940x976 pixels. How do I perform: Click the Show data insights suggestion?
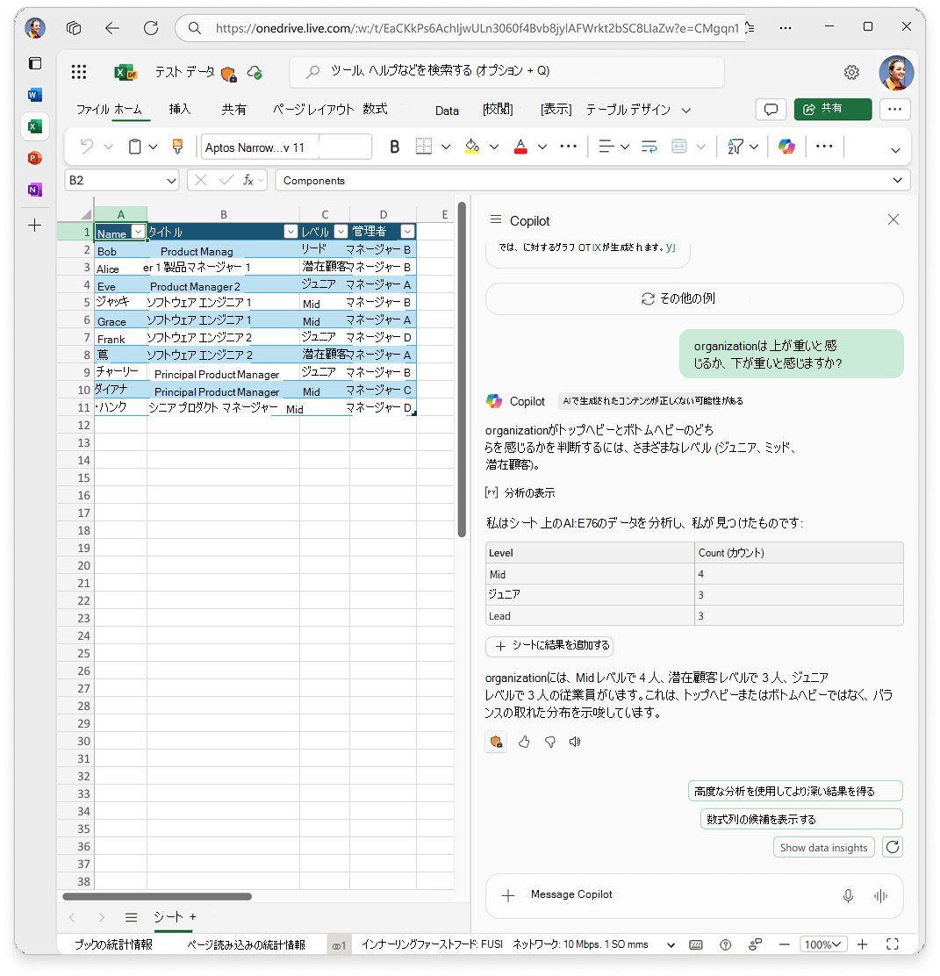point(823,848)
